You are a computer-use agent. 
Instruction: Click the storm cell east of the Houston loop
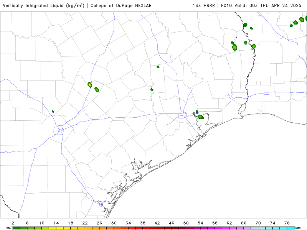(201, 117)
